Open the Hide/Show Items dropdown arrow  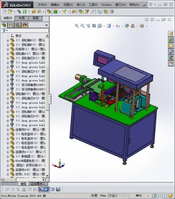pos(123,26)
